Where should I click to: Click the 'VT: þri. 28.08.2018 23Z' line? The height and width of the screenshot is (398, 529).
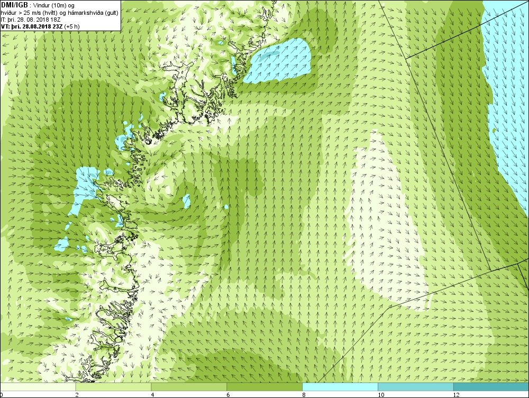[x=32, y=26]
